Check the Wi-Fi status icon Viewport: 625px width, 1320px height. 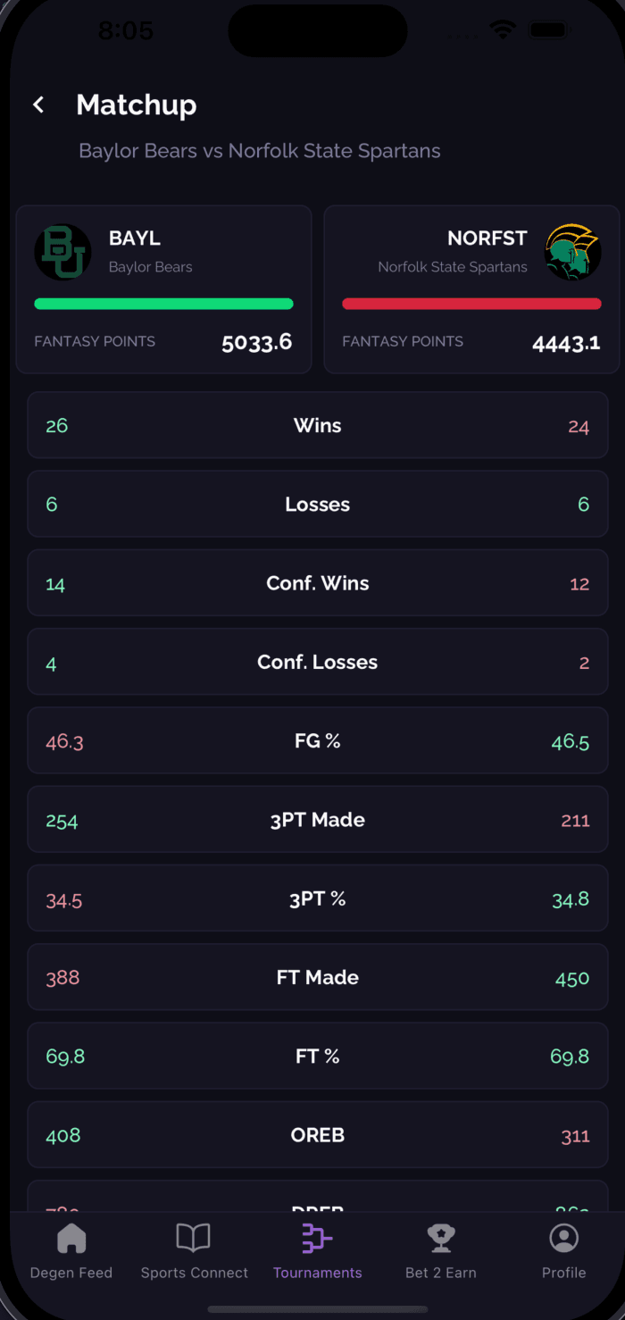[x=504, y=30]
